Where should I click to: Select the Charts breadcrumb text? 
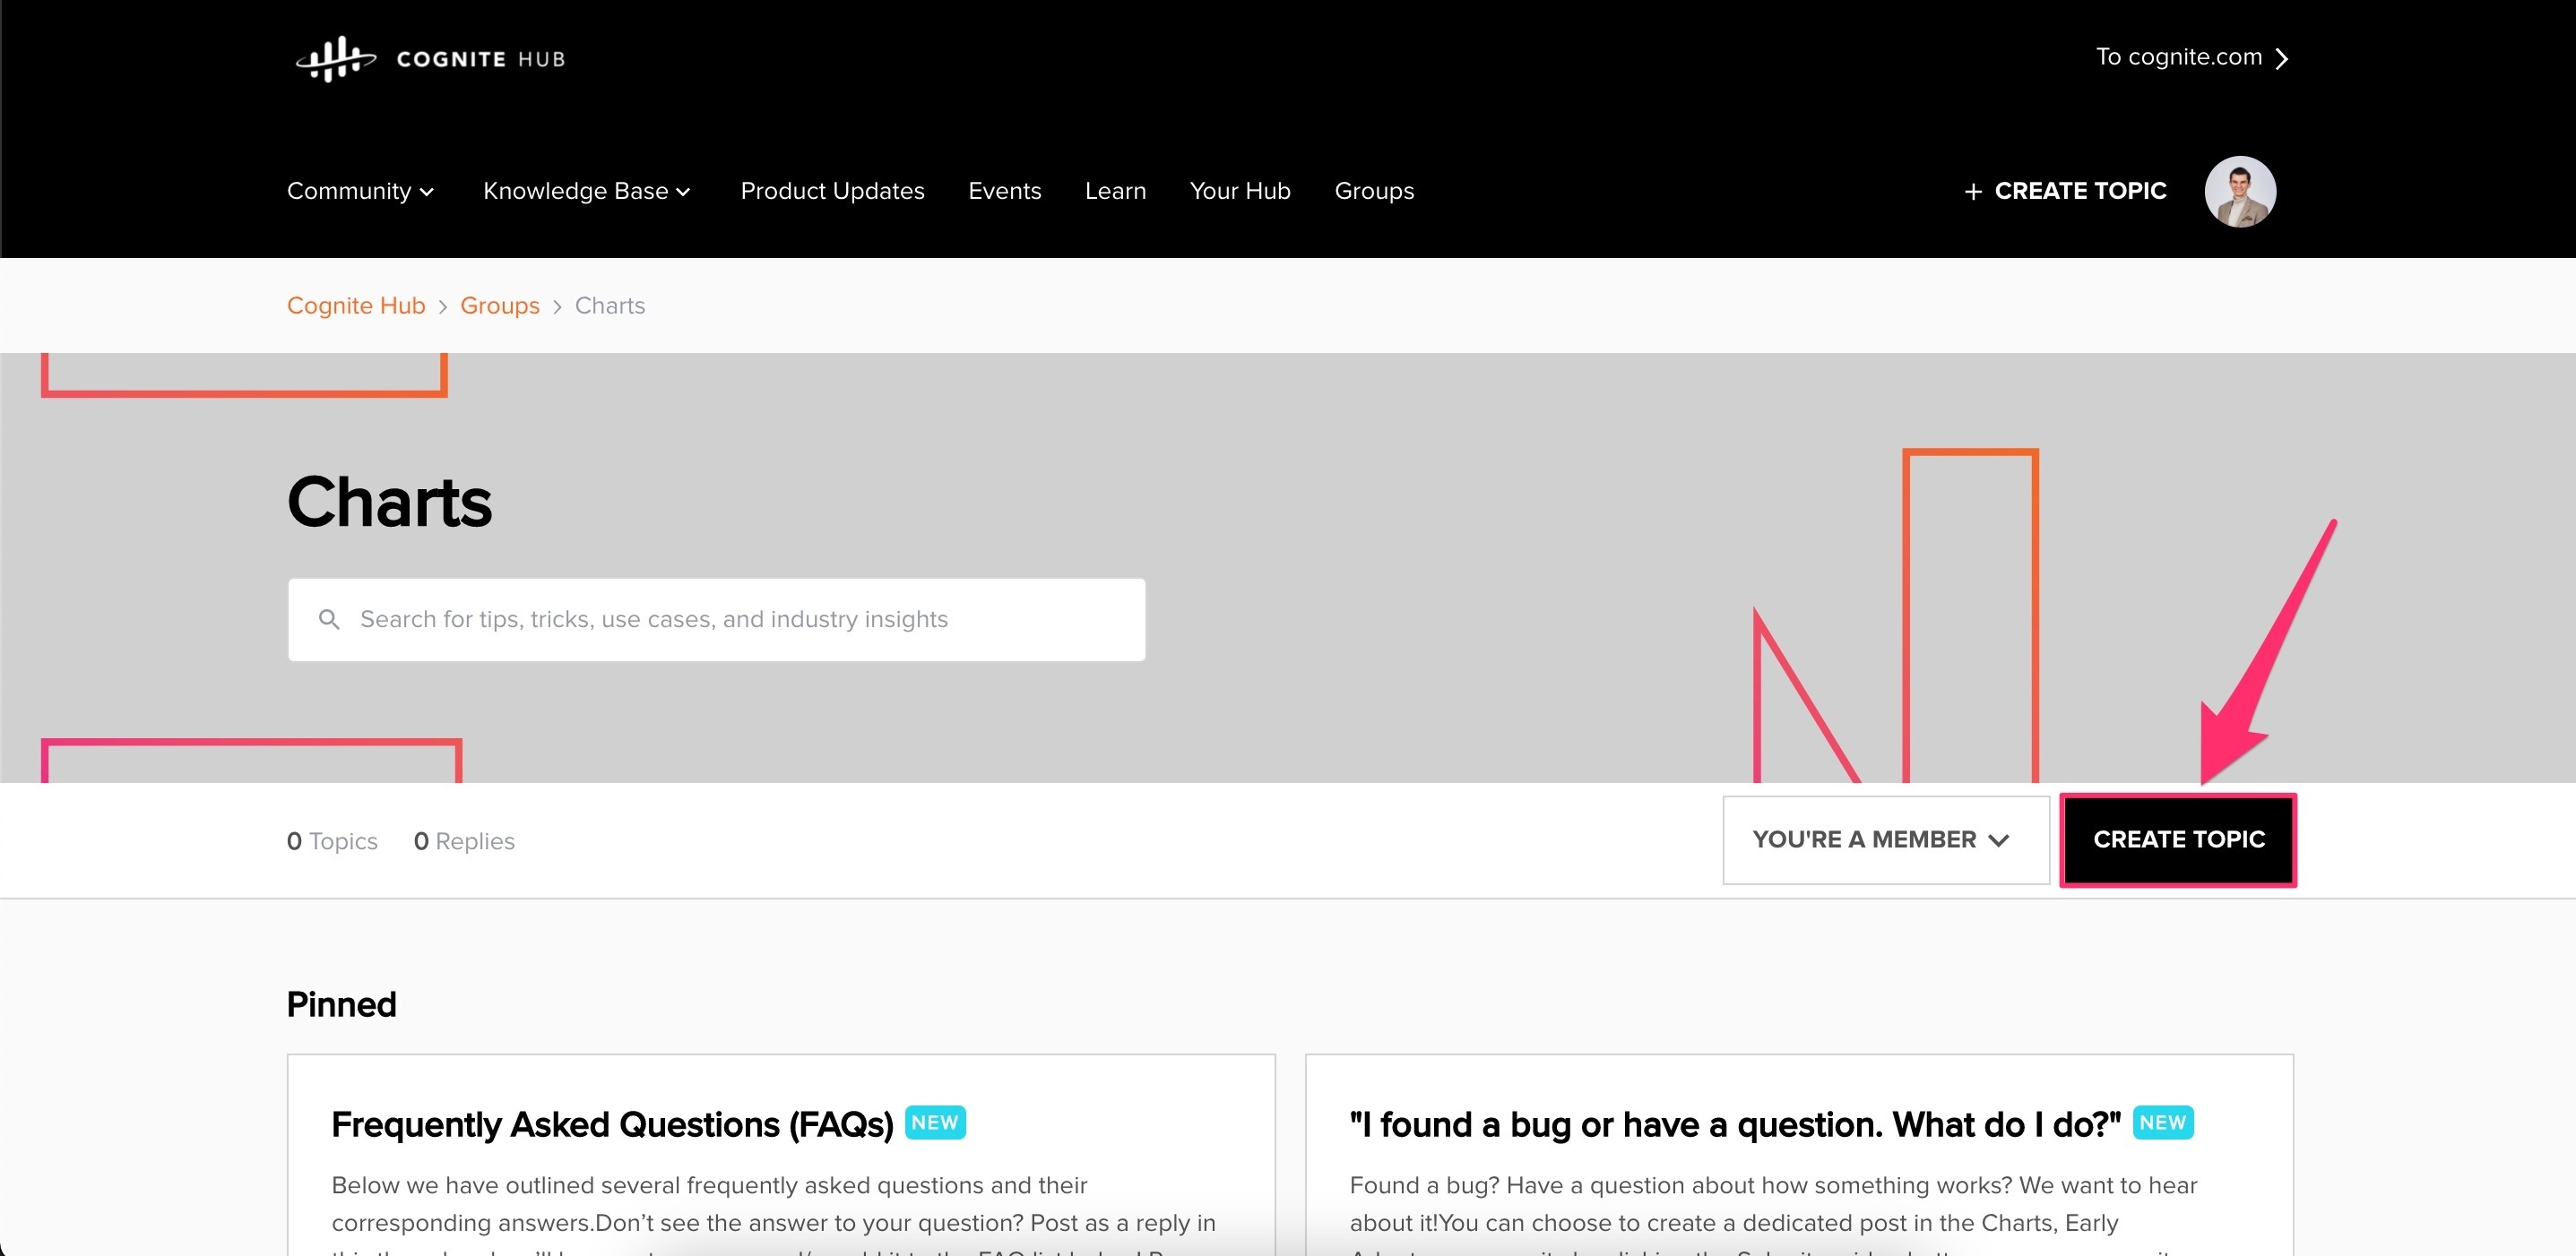pyautogui.click(x=609, y=305)
